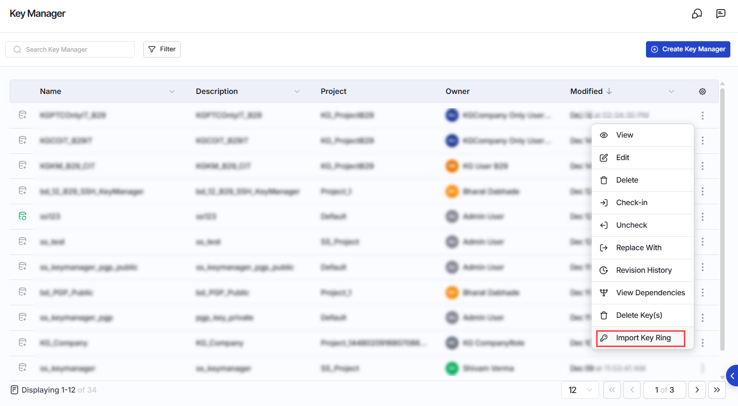This screenshot has width=738, height=406.
Task: Go to the next page arrow
Action: click(697, 390)
